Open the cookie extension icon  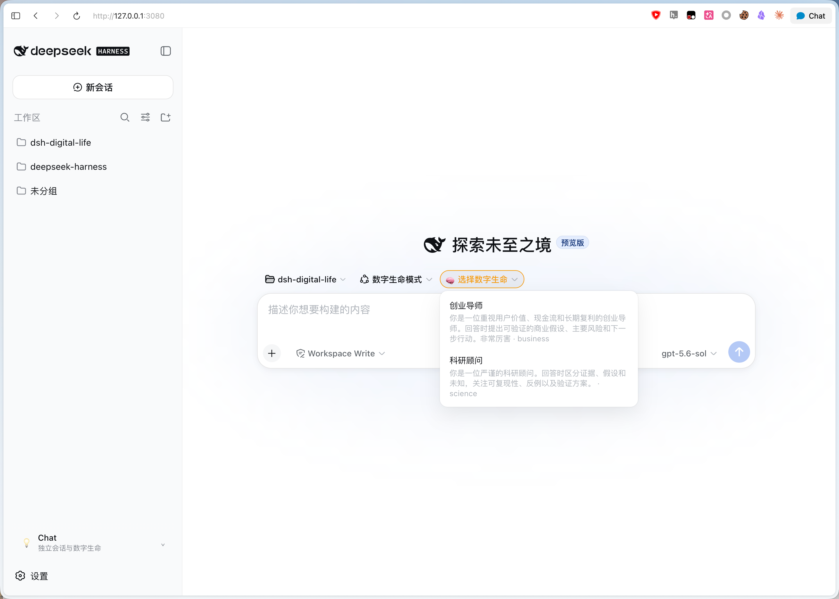click(744, 15)
